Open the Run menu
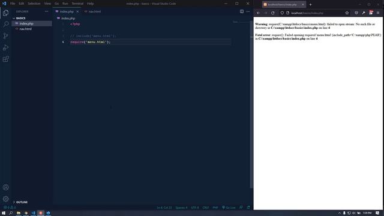The image size is (384, 216). [x=65, y=4]
